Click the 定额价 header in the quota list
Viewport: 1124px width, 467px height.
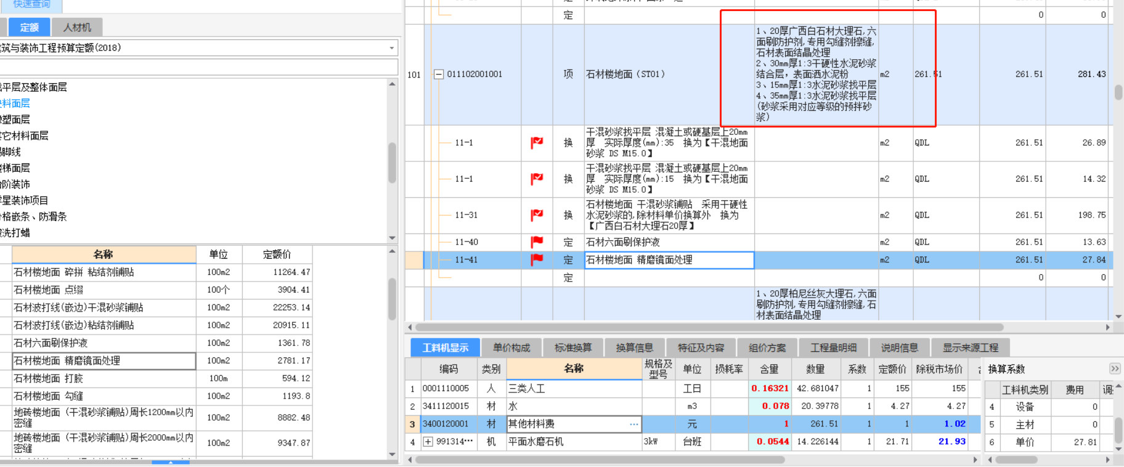(x=277, y=254)
